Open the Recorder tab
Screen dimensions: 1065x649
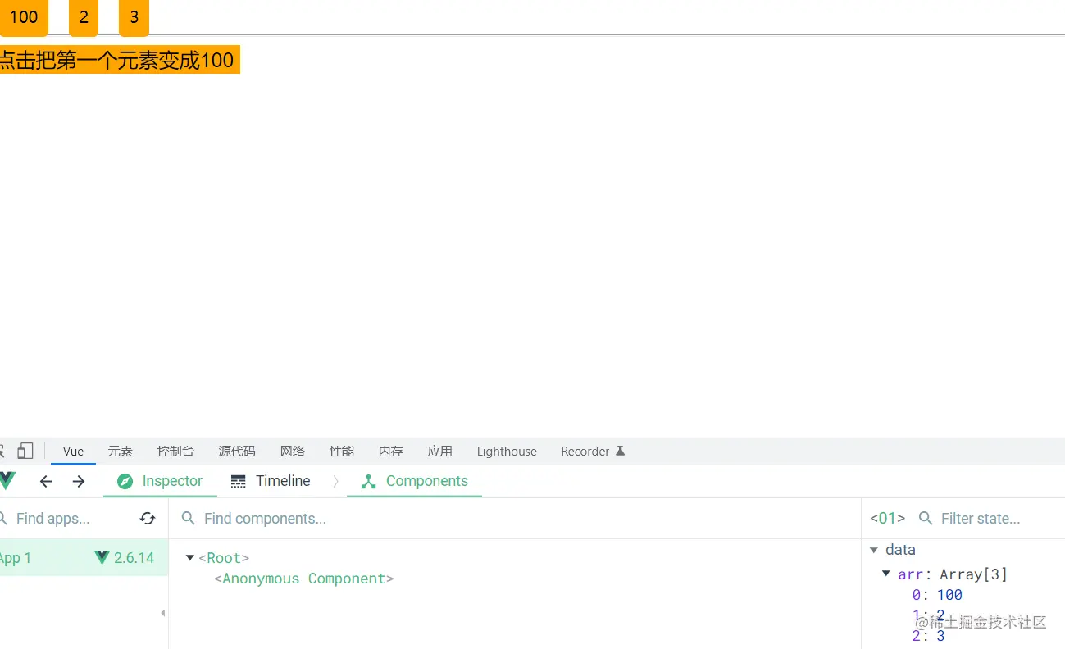point(593,452)
